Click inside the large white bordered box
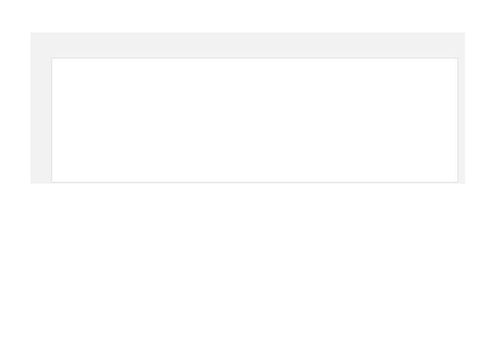 pyautogui.click(x=255, y=120)
